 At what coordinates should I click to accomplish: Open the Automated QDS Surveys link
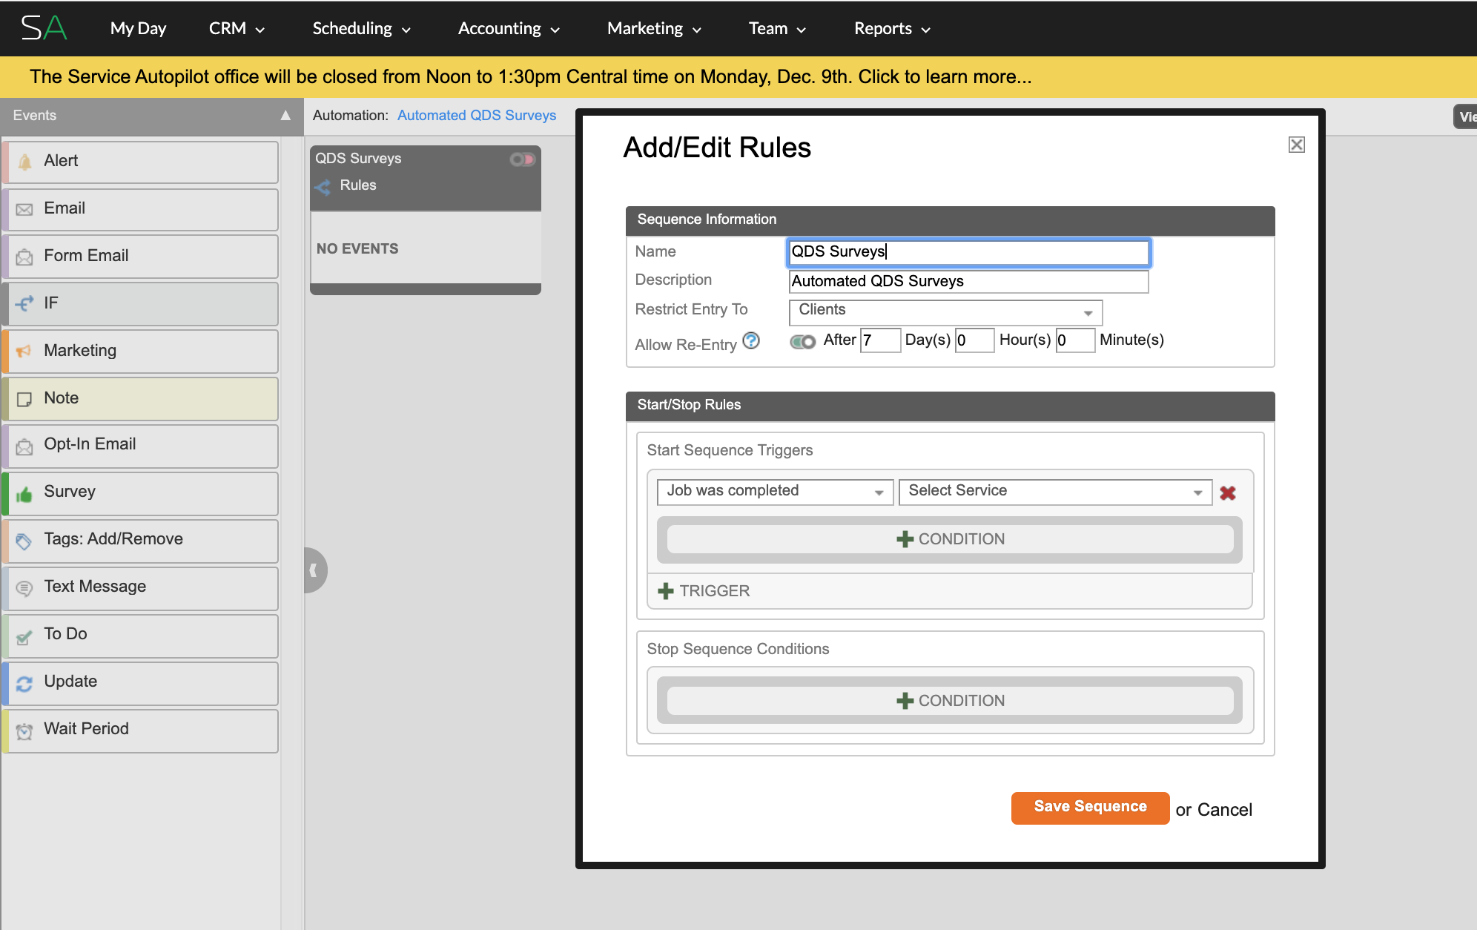[476, 116]
